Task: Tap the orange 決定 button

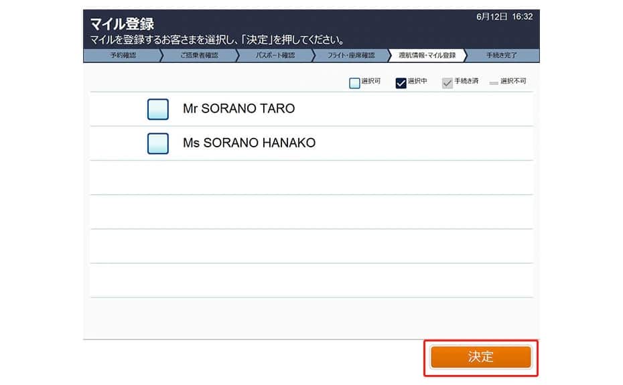Action: (x=481, y=357)
